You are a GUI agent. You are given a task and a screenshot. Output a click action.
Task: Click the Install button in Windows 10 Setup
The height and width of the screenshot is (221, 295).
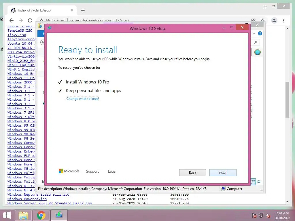(223, 173)
